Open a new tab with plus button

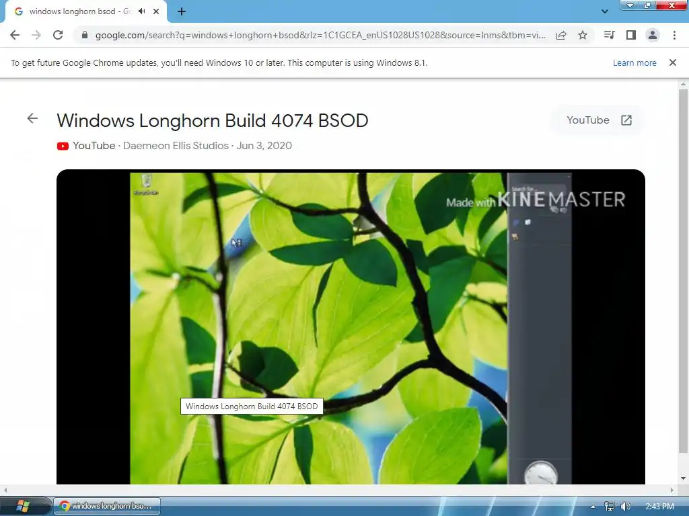pyautogui.click(x=182, y=11)
